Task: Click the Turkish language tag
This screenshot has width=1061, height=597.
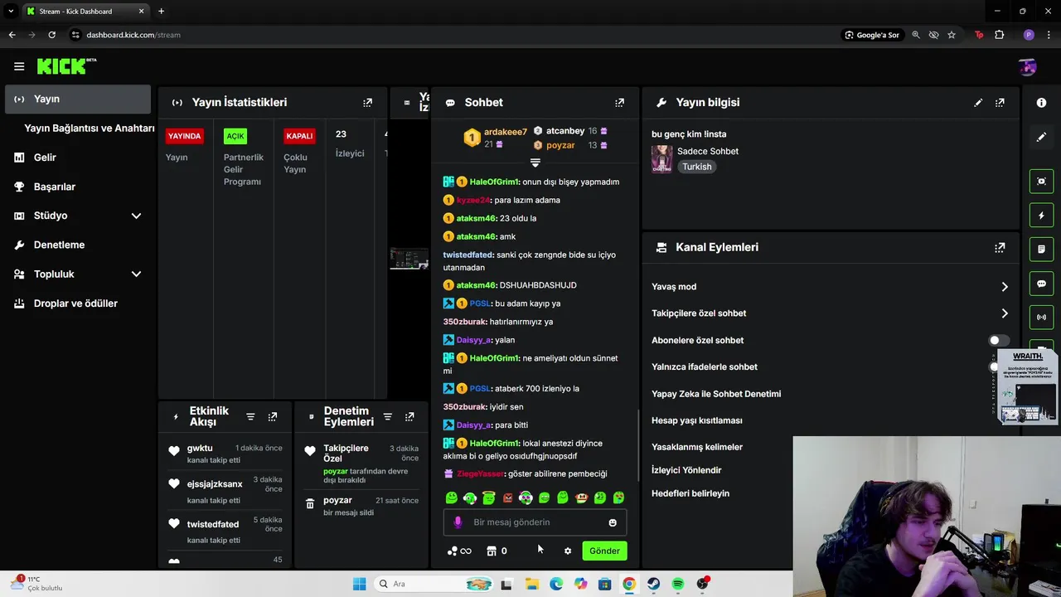Action: (697, 167)
